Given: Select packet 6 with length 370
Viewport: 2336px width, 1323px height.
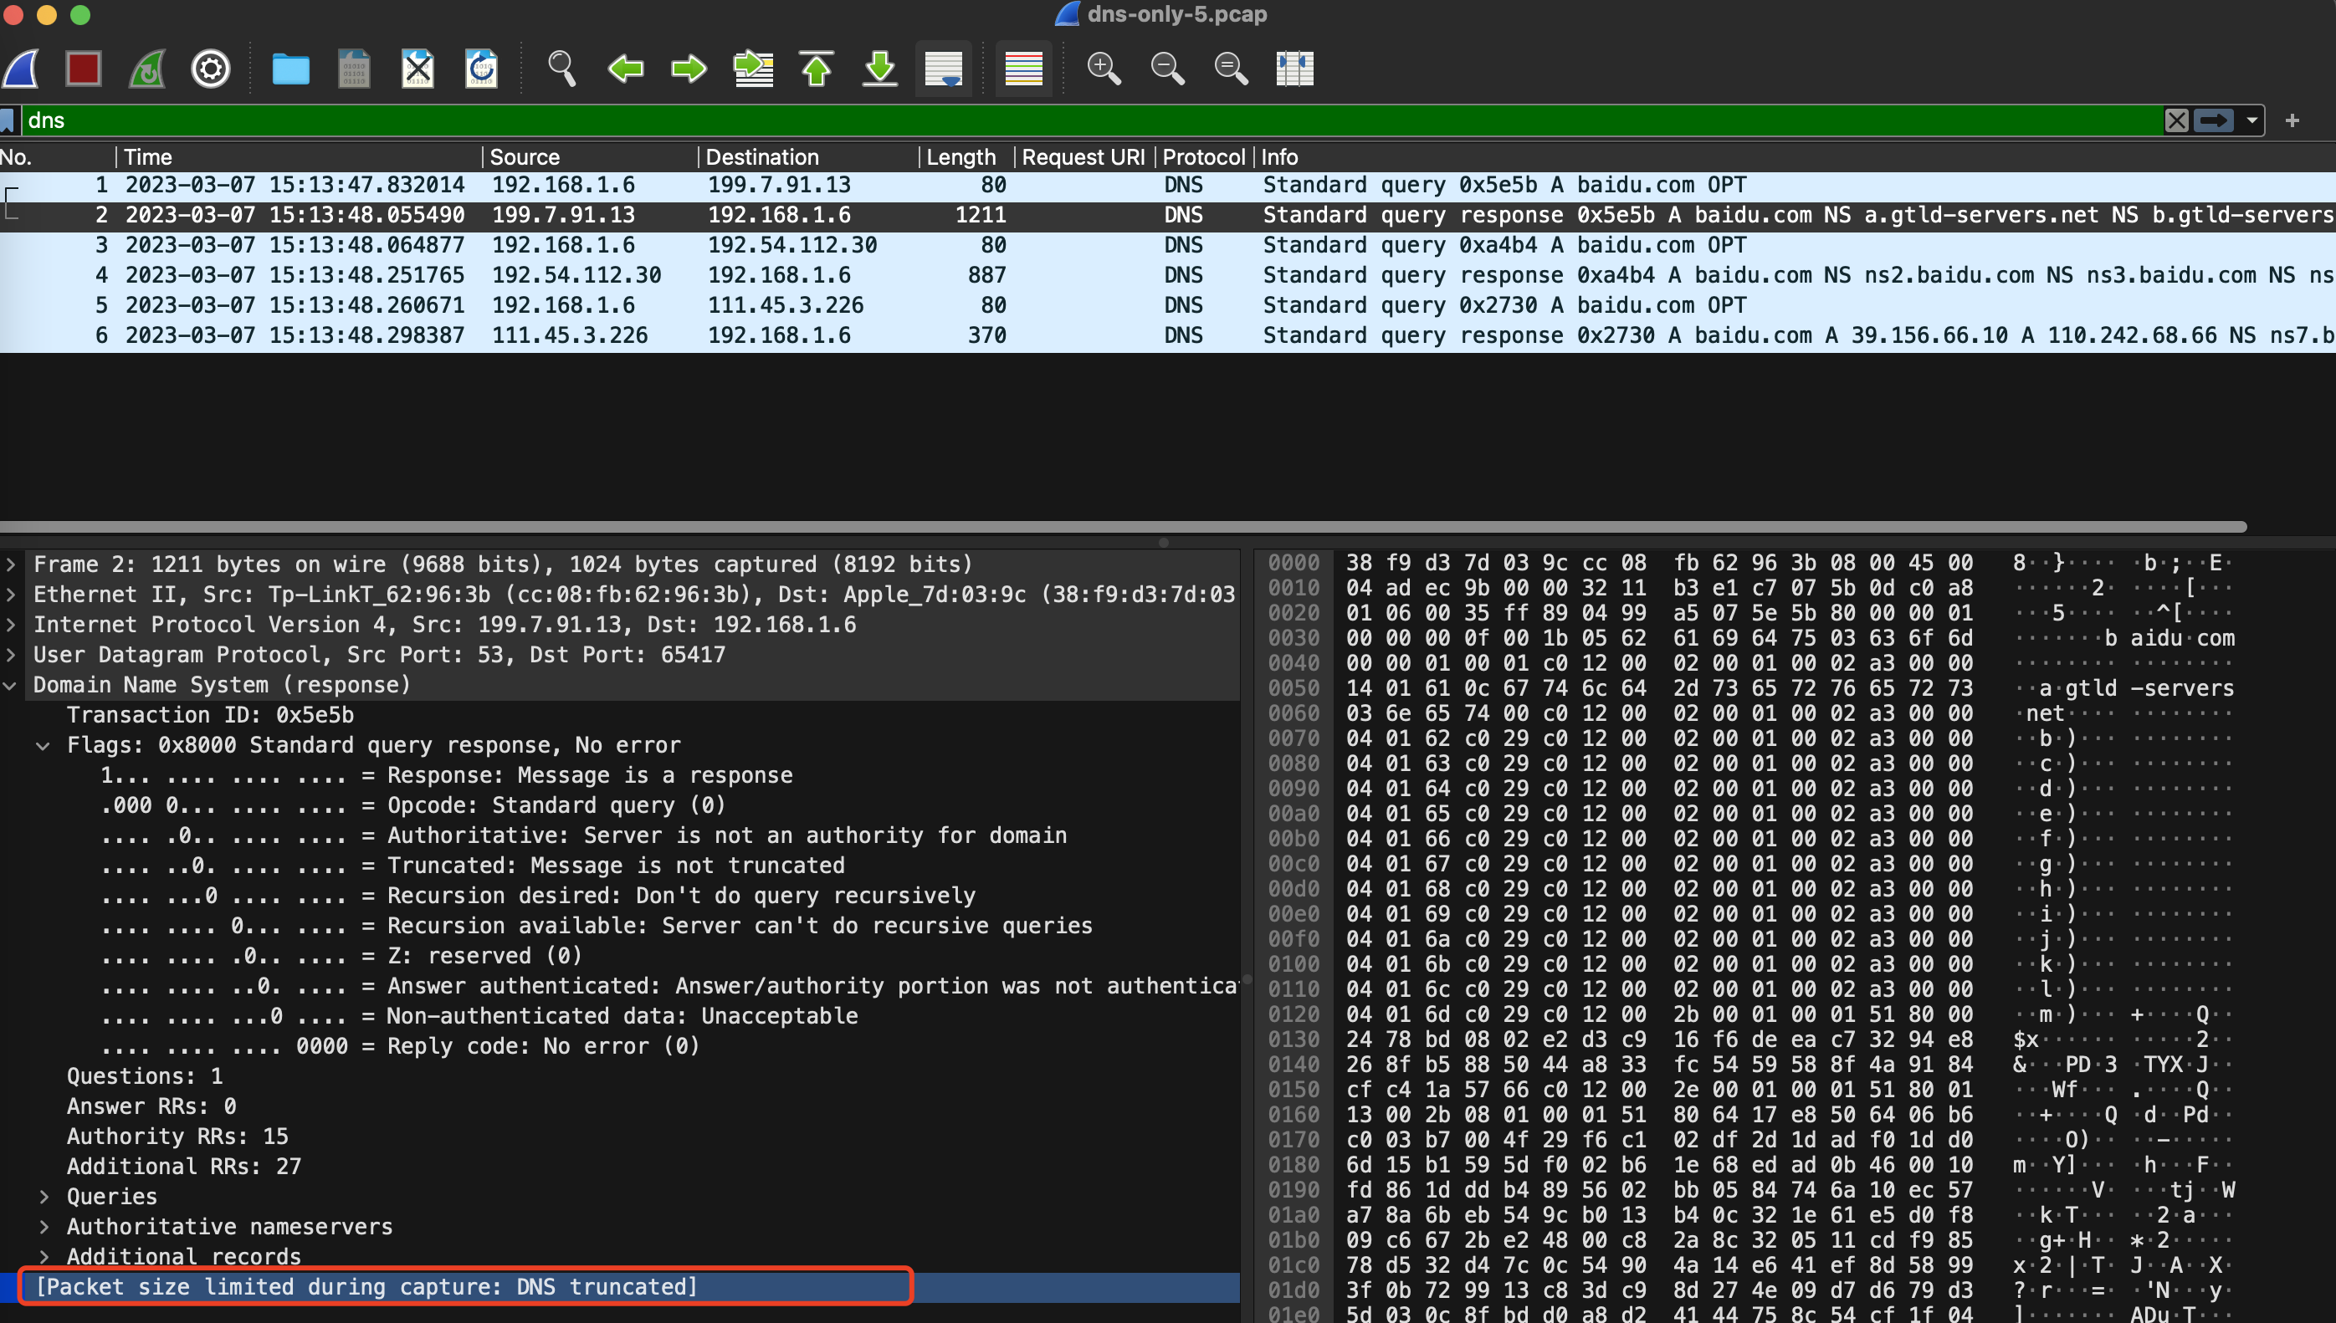Looking at the screenshot, I should tap(1168, 335).
